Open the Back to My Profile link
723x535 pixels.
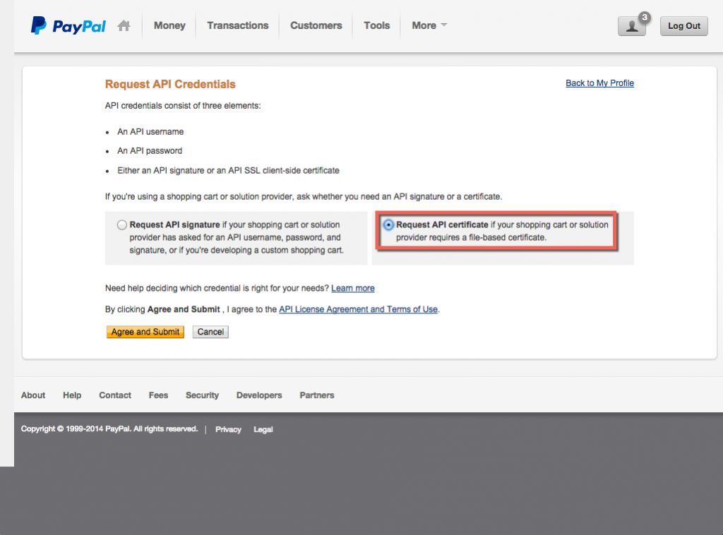(x=599, y=83)
